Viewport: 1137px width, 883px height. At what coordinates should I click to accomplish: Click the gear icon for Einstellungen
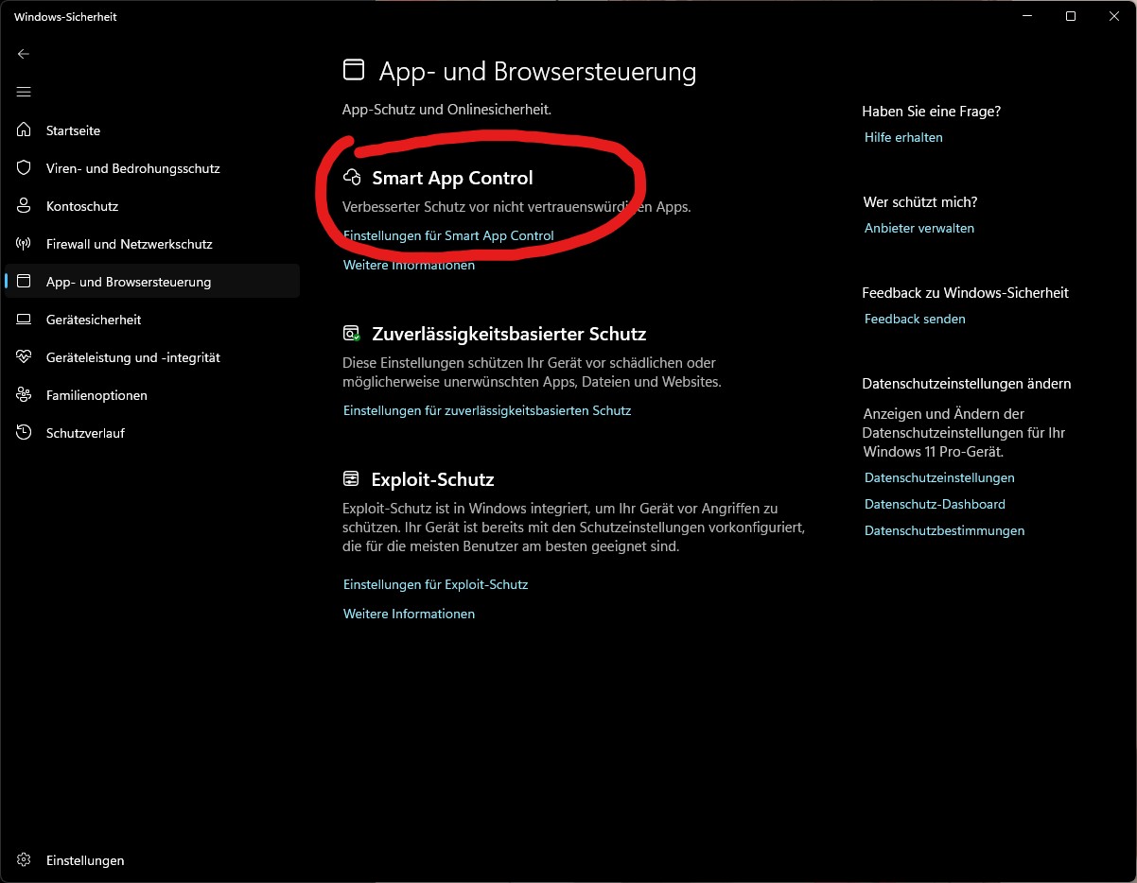pyautogui.click(x=25, y=860)
